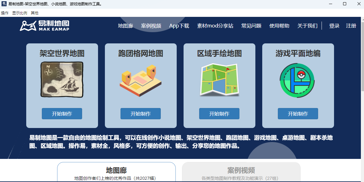Open the 操作 menu
The height and width of the screenshot is (182, 364).
coord(5,13)
